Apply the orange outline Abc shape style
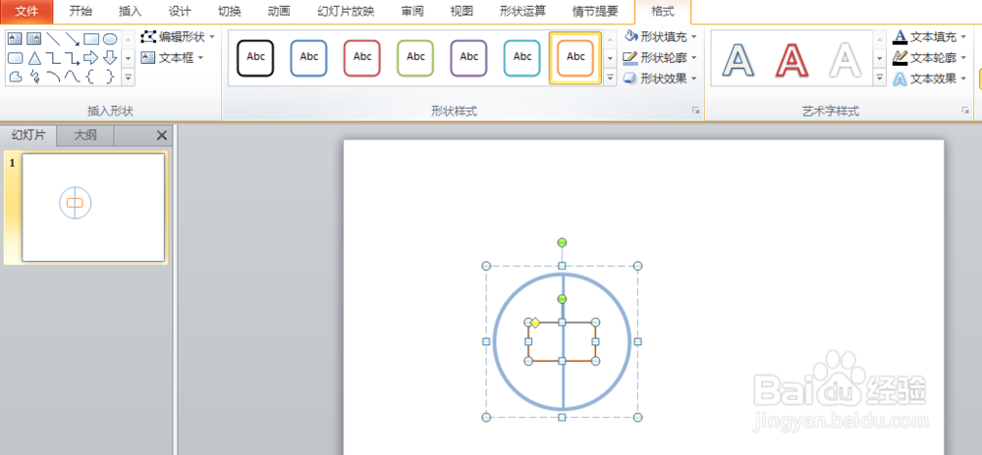The height and width of the screenshot is (455, 982). (575, 58)
